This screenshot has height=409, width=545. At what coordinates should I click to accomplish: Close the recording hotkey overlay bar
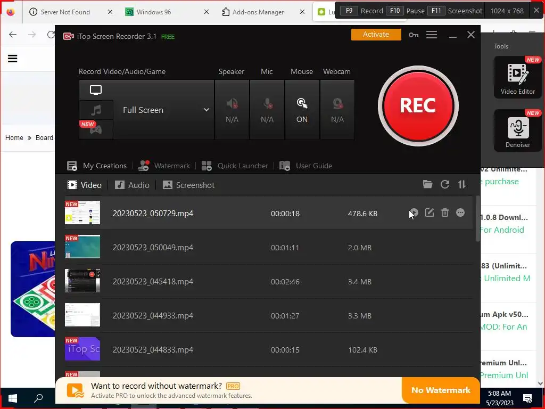(x=536, y=11)
